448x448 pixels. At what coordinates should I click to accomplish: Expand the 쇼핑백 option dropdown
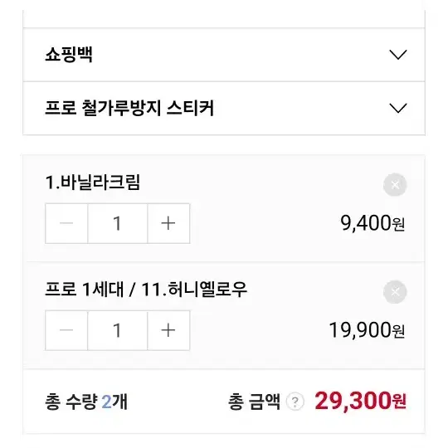224,55
